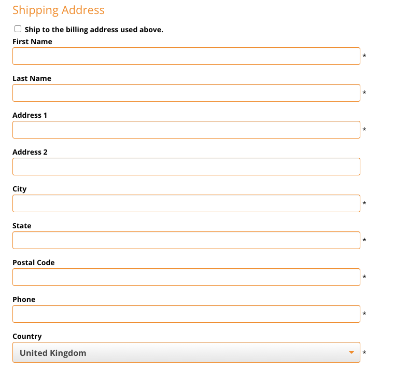Click the required asterisk beside First Name
The height and width of the screenshot is (371, 393).
[364, 56]
